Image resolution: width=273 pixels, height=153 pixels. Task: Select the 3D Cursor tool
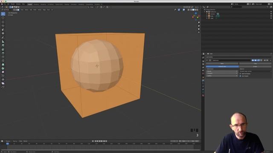click(3, 18)
